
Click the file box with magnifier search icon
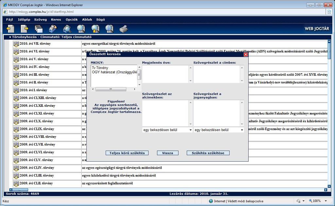coord(67,28)
